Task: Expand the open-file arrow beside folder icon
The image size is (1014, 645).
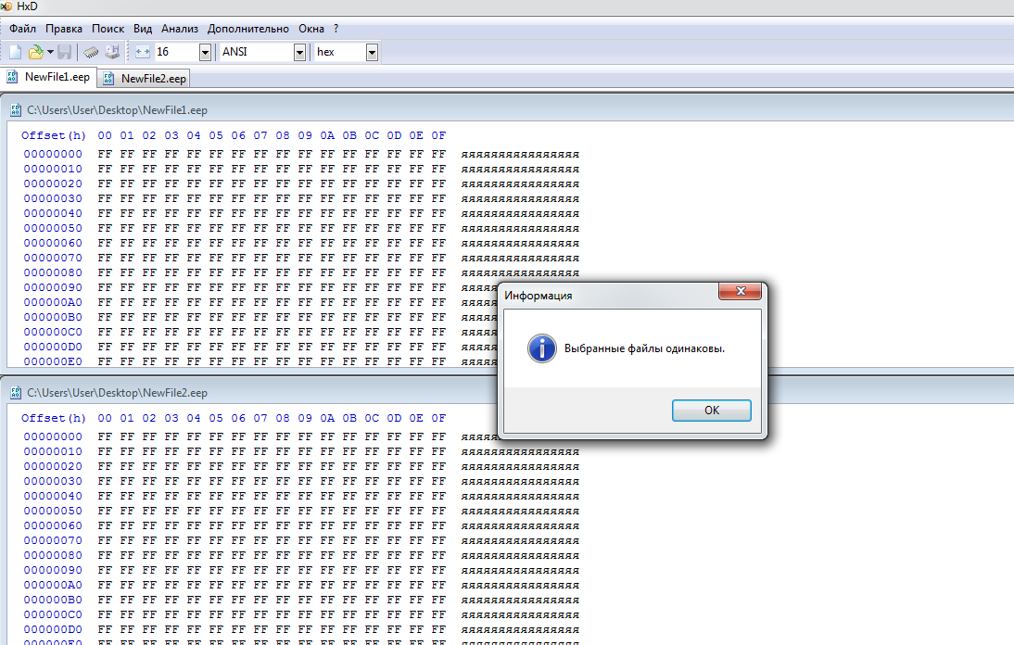Action: tap(50, 52)
